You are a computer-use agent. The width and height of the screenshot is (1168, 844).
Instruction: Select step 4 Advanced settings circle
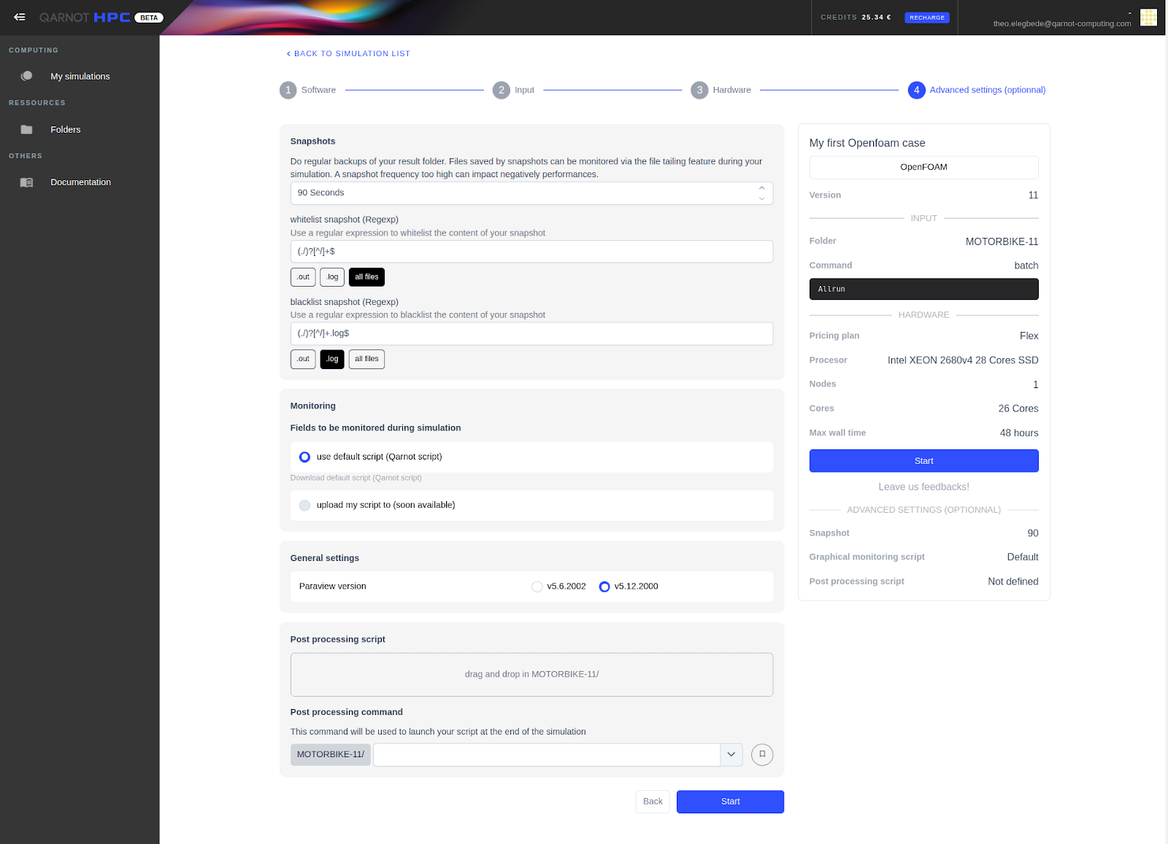[917, 90]
